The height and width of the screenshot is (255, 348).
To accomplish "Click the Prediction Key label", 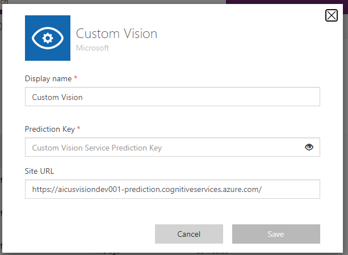I will click(48, 129).
